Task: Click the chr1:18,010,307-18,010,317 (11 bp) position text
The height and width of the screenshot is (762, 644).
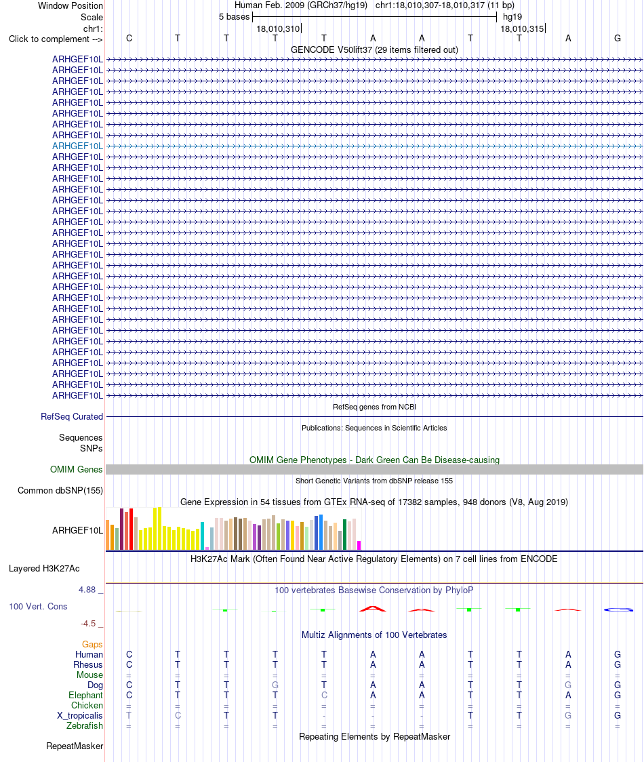Action: 445,5
